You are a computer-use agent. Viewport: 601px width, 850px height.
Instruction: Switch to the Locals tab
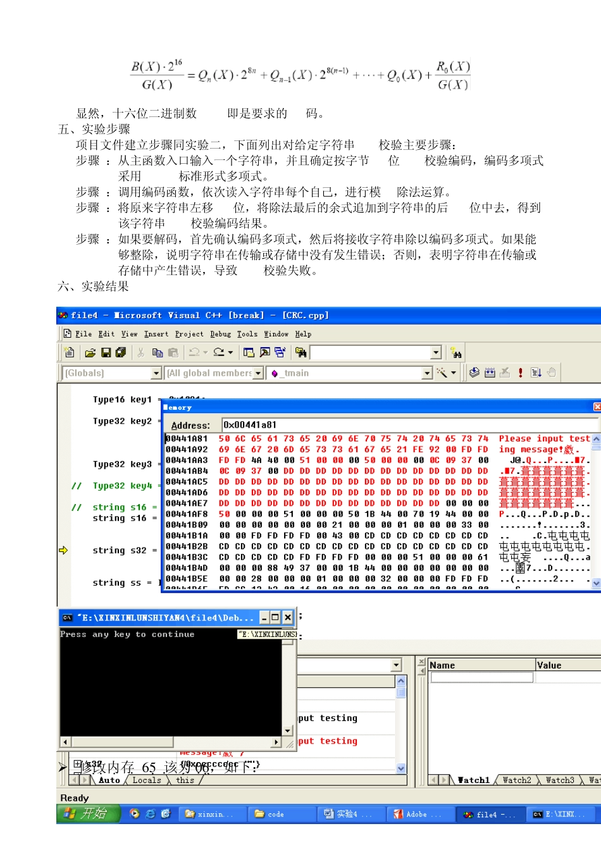147,780
